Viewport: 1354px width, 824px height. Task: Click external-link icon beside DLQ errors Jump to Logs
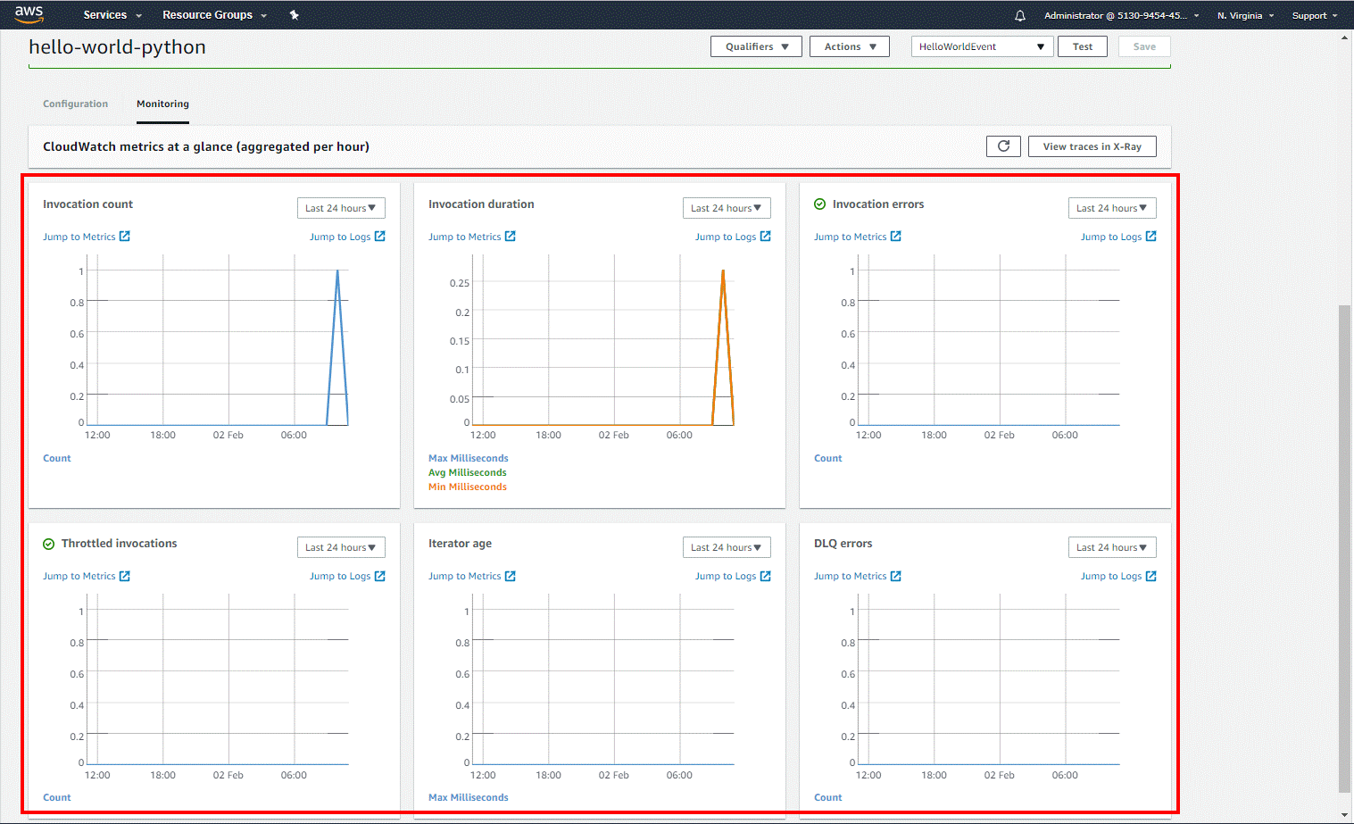(x=1151, y=576)
